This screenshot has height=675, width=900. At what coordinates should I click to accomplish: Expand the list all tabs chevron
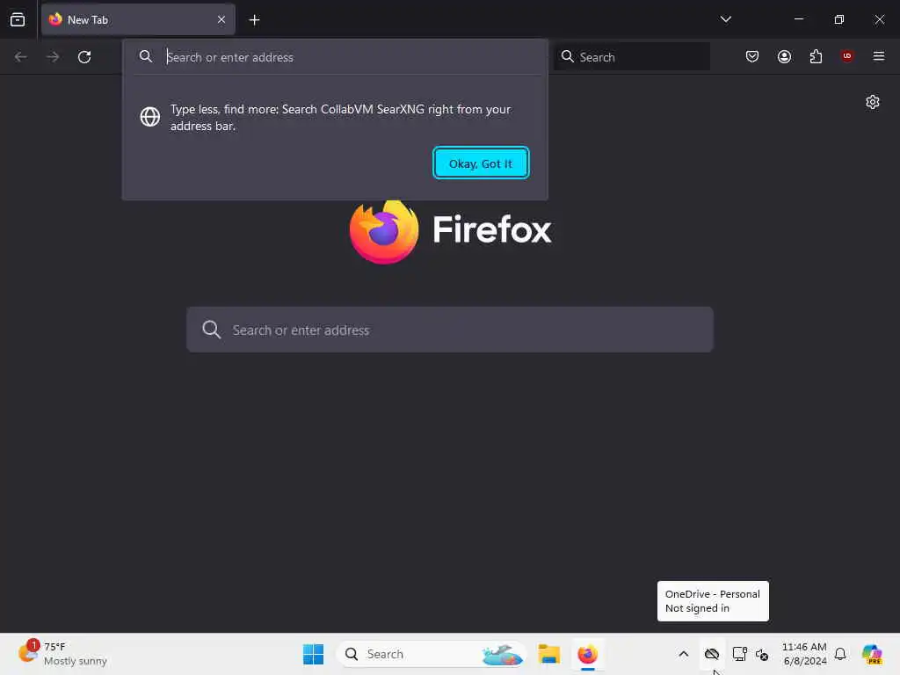pos(725,19)
